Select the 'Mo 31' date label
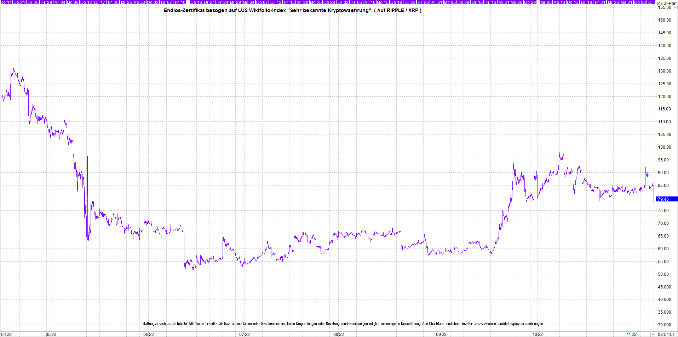The image size is (678, 337). click(x=627, y=2)
